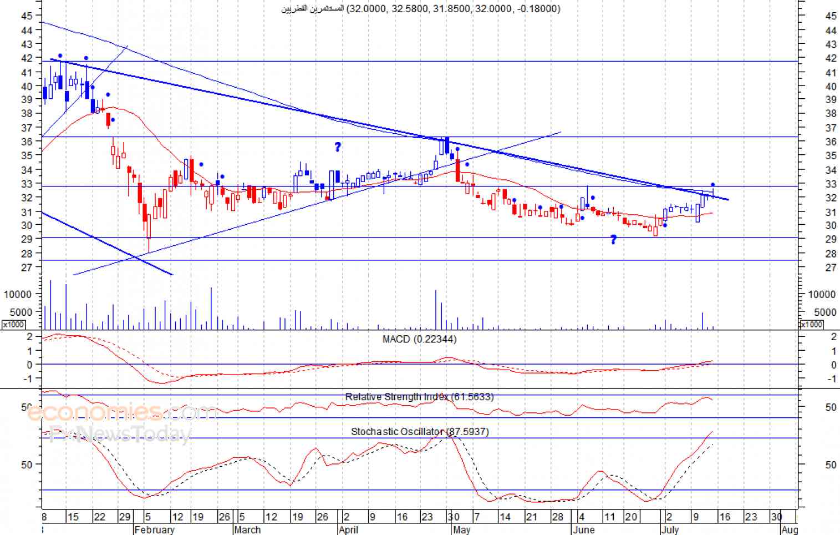Click the MACD (0.22344) indicator label
This screenshot has height=535, width=840.
pyautogui.click(x=420, y=339)
